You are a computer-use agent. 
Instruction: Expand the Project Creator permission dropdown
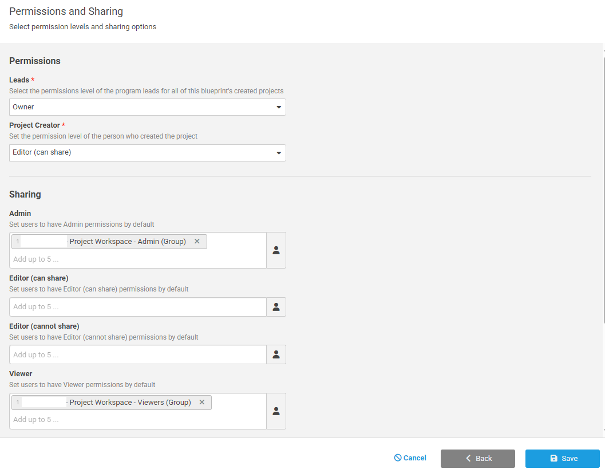pos(147,153)
